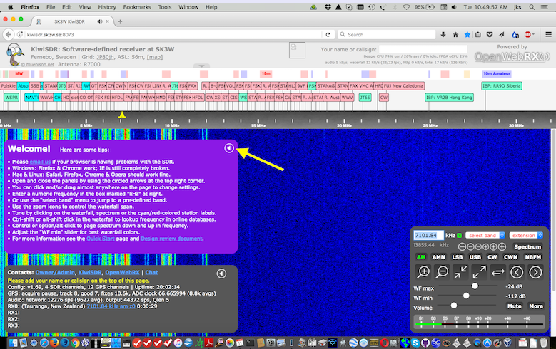This screenshot has height=349, width=556.
Task: Click the waterfall zoom out magnifier icon
Action: pos(443,271)
